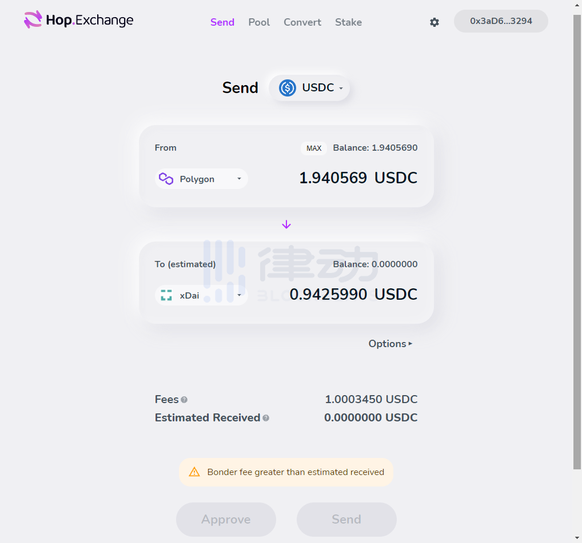Click the warning triangle icon
The height and width of the screenshot is (543, 582).
point(194,472)
